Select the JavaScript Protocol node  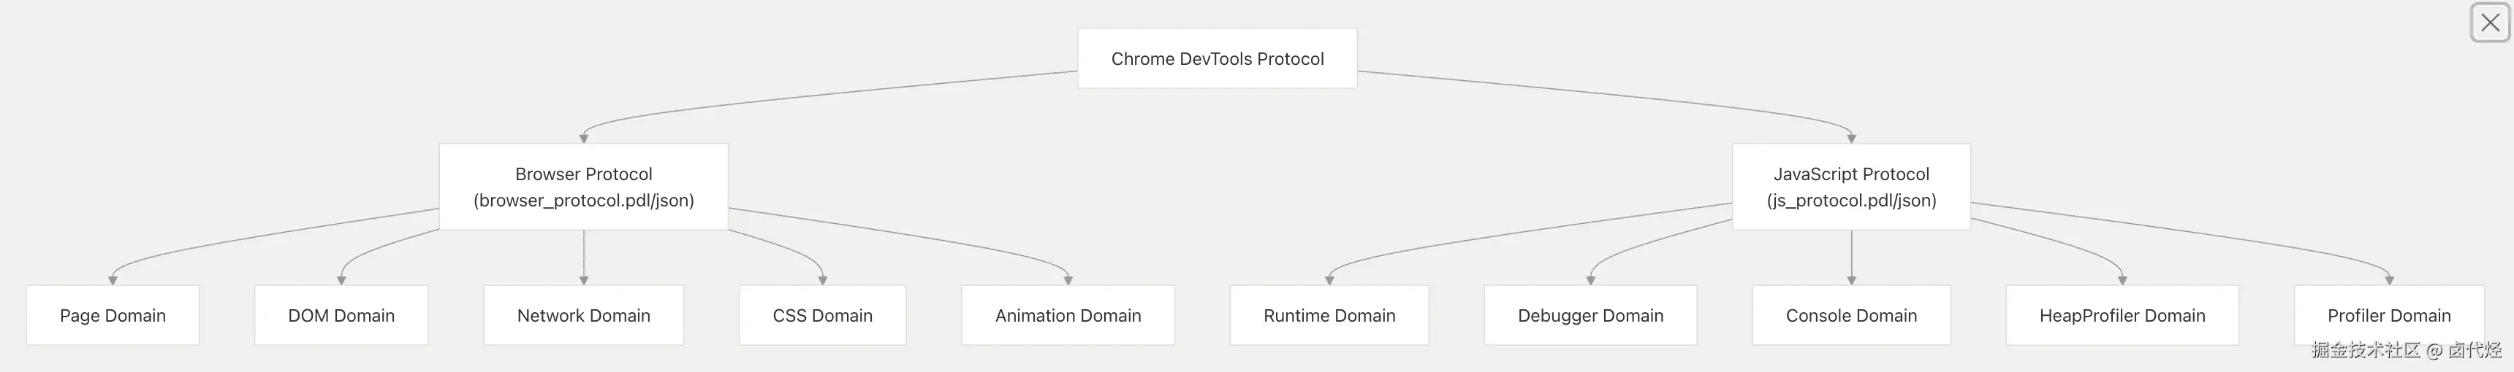[1851, 187]
